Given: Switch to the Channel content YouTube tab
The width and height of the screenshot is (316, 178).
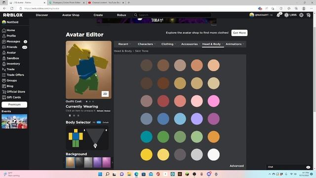Looking at the screenshot, I should click(106, 2).
